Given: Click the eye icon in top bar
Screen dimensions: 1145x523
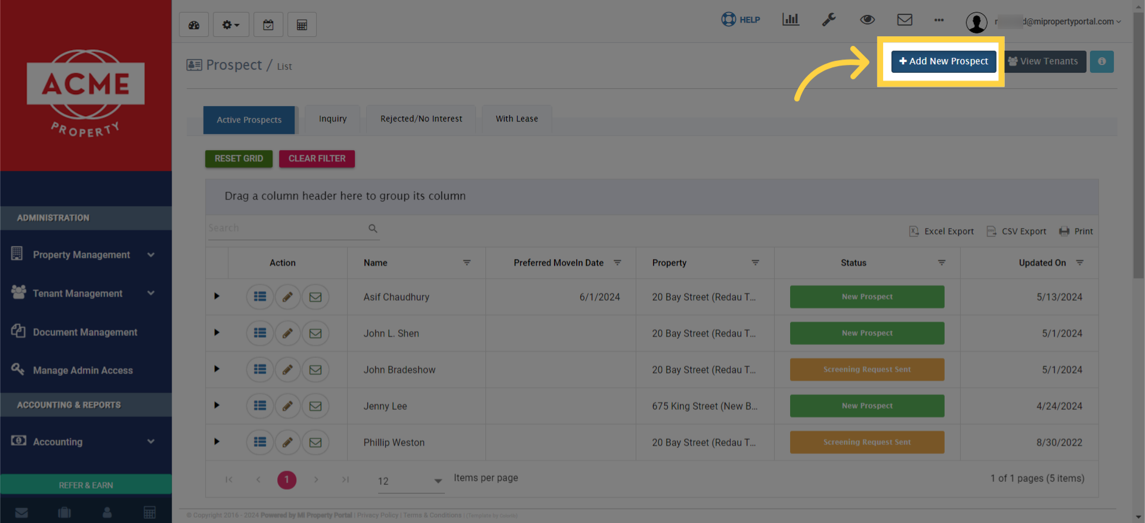Looking at the screenshot, I should click(x=867, y=20).
